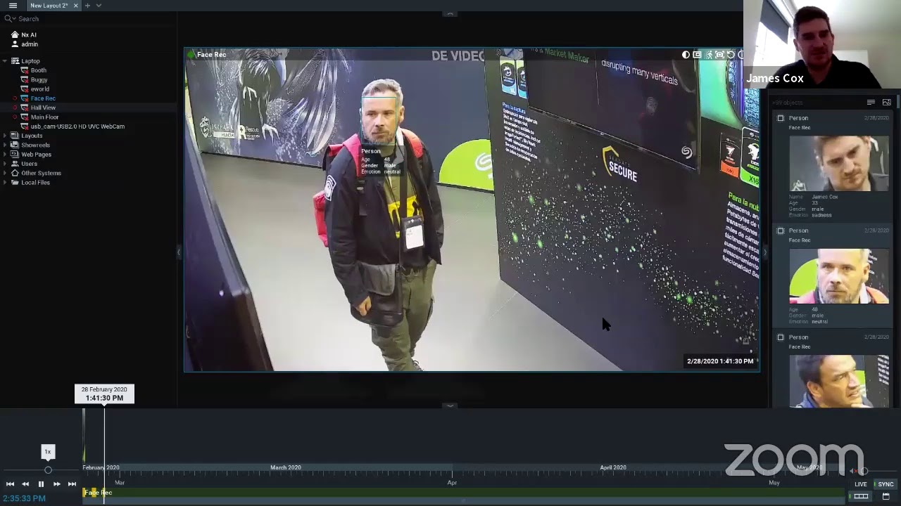Screen dimensions: 901x506
Task: Click the April 2020 timeline label
Action: tap(612, 467)
